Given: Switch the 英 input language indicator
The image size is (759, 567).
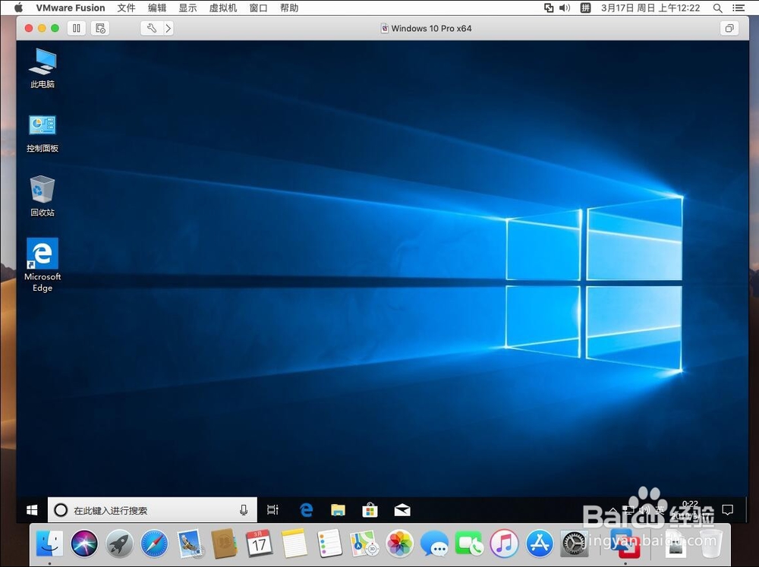Looking at the screenshot, I should pos(660,510).
